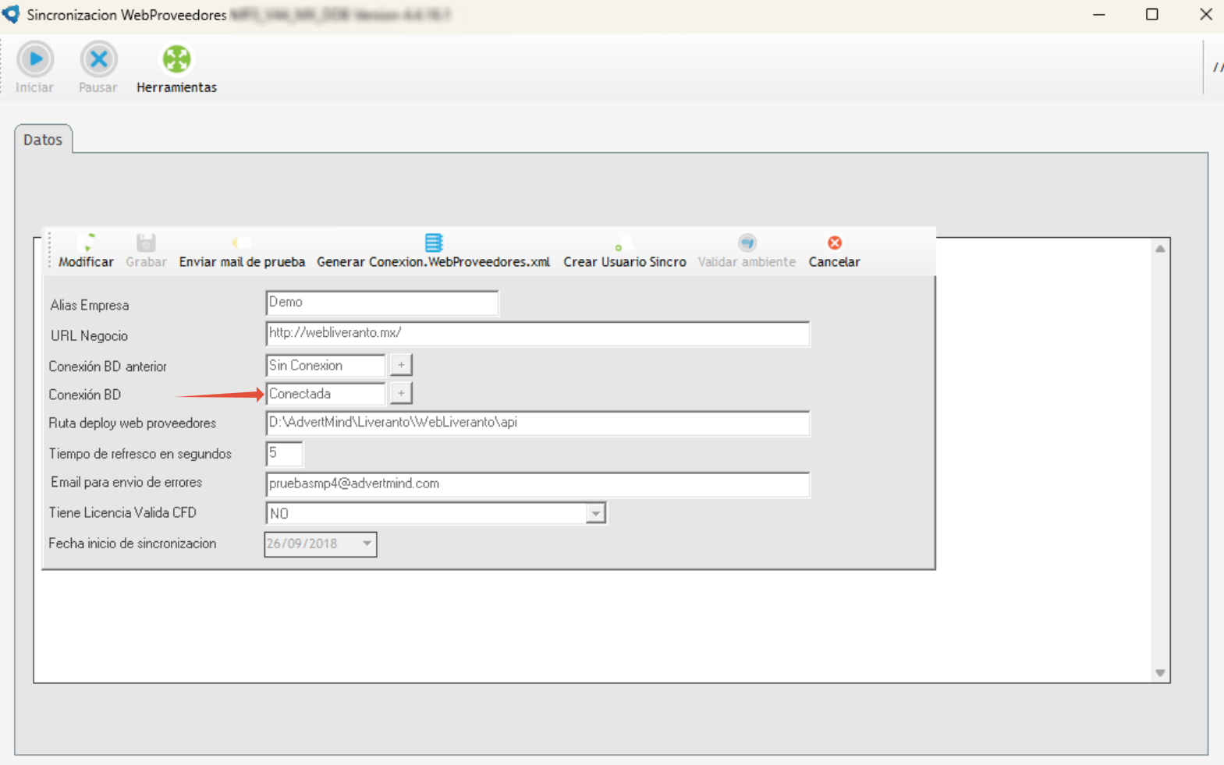Image resolution: width=1224 pixels, height=765 pixels.
Task: Click the URL Negocio label
Action: (x=89, y=336)
